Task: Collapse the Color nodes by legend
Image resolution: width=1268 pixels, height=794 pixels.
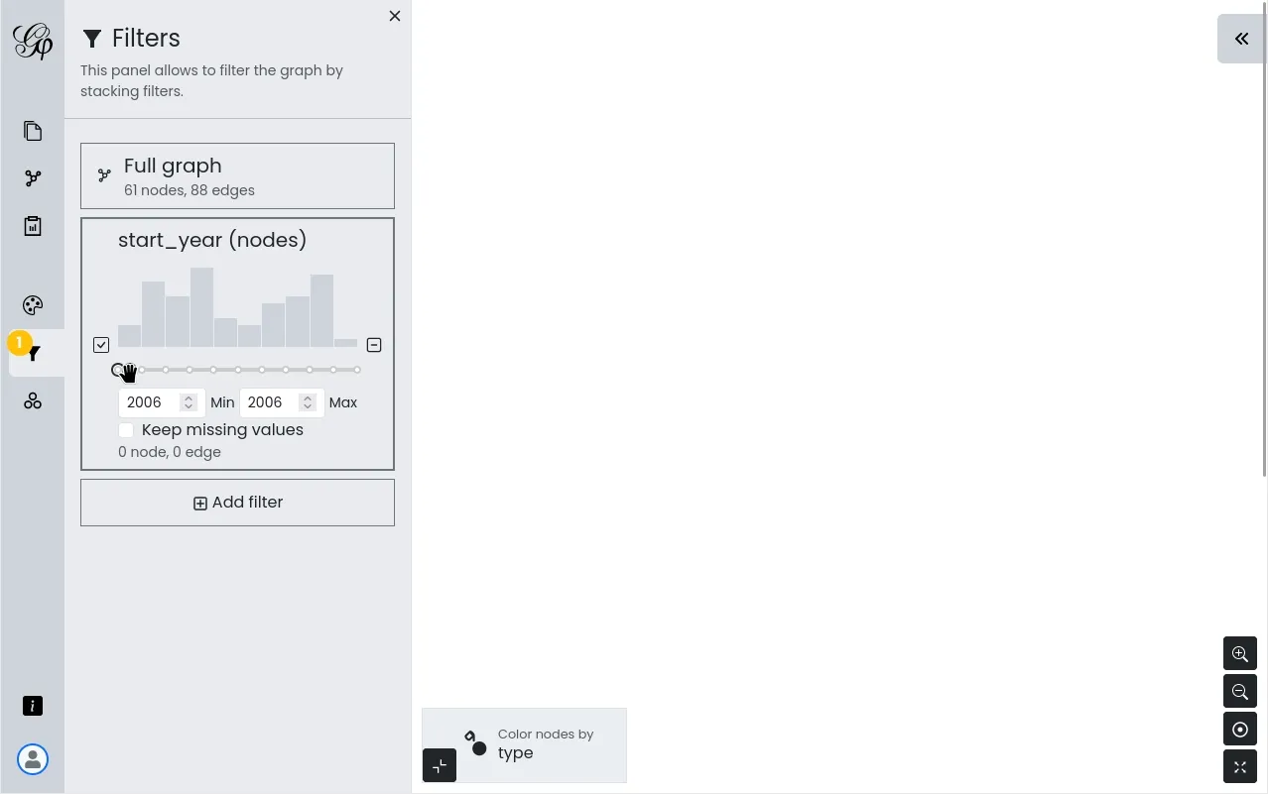Action: [440, 765]
